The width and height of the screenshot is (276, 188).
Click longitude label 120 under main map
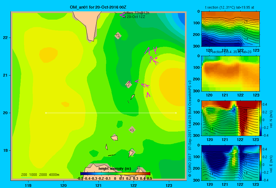click(x=63, y=185)
